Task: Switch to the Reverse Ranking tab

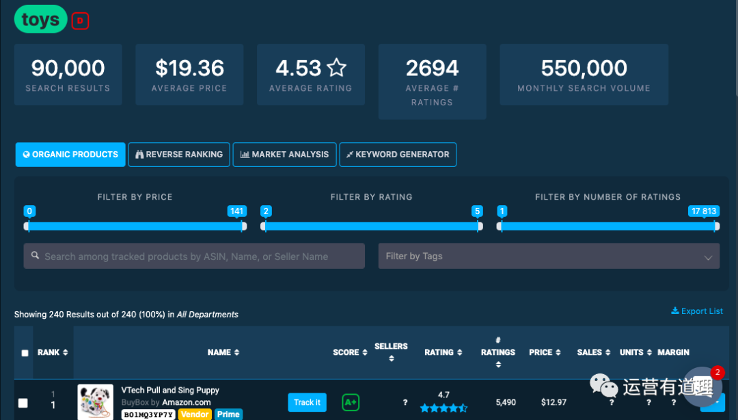Action: (x=179, y=155)
